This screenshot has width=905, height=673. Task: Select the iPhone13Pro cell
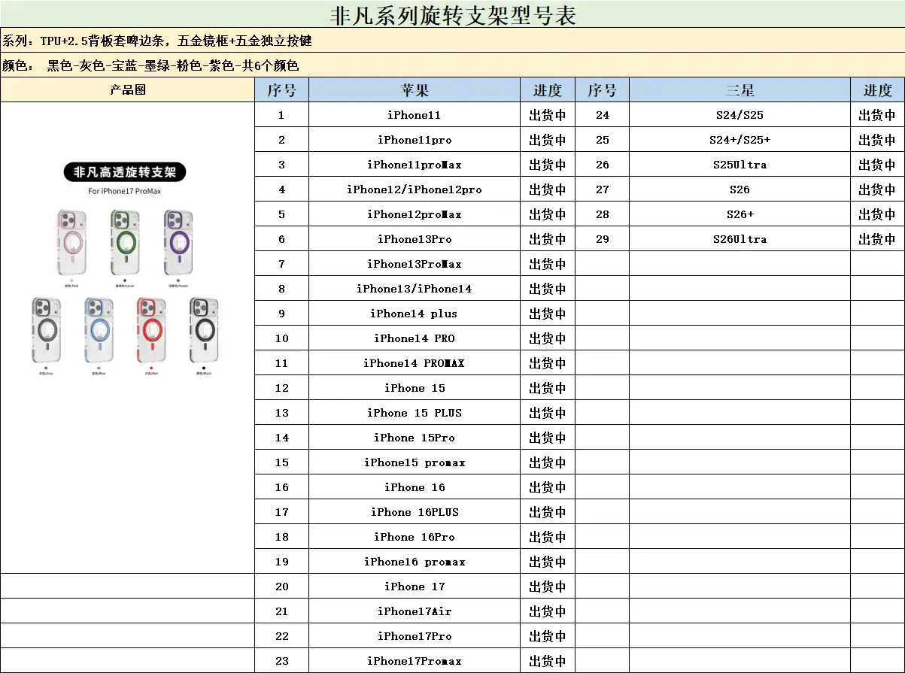click(415, 239)
